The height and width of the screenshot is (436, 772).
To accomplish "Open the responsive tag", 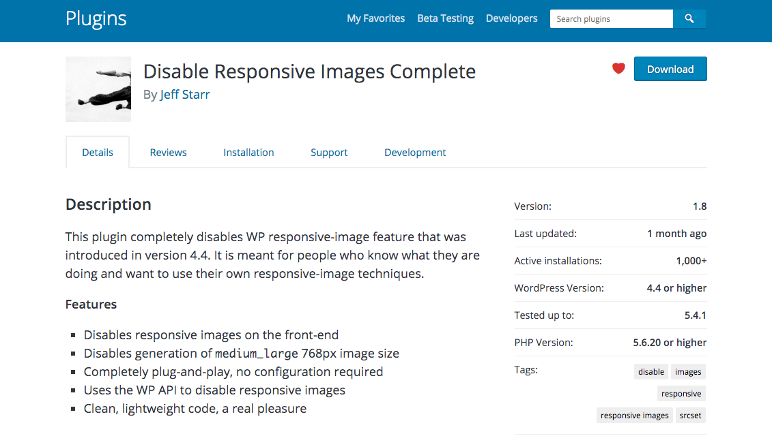I will pos(681,393).
